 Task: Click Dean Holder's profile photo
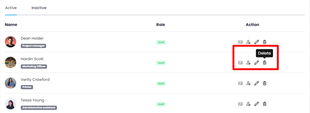click(11, 42)
